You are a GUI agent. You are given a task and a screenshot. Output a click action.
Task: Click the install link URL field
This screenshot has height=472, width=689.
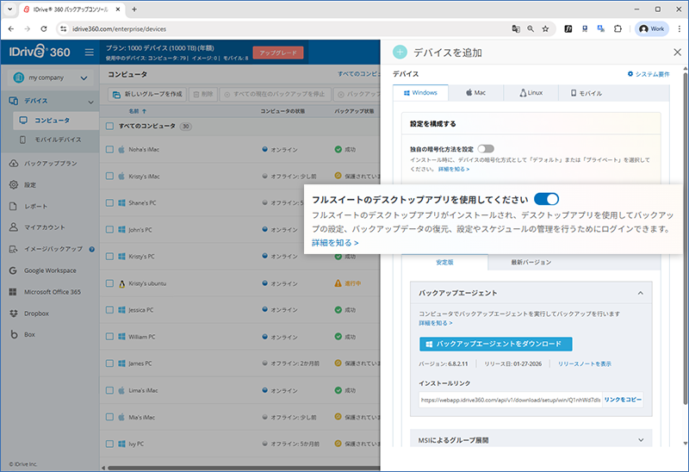click(x=508, y=400)
